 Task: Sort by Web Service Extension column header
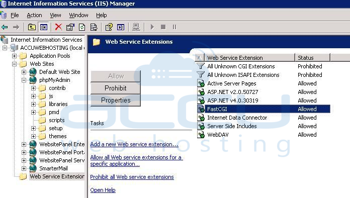coord(249,57)
